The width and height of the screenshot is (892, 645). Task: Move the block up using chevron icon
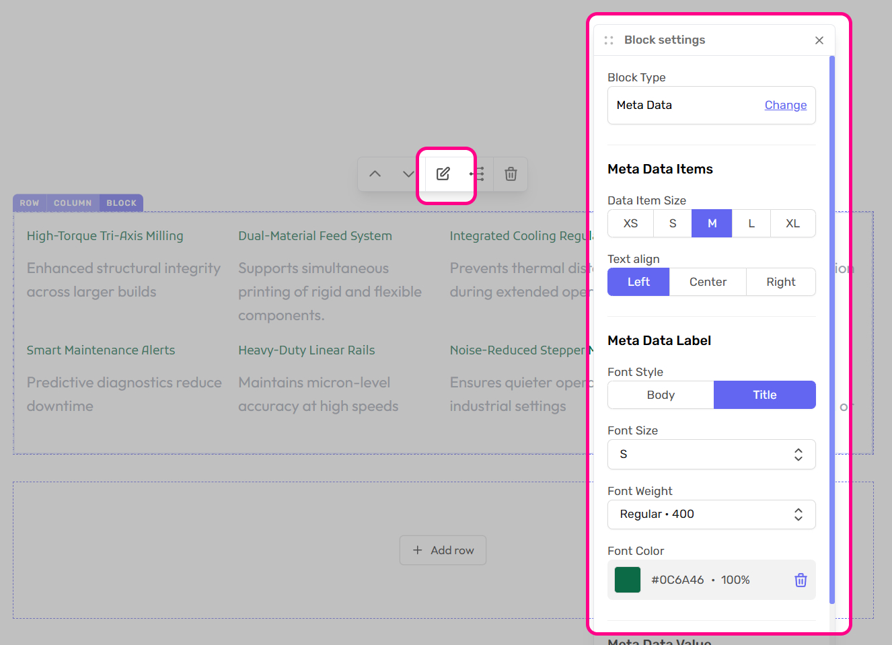tap(375, 174)
